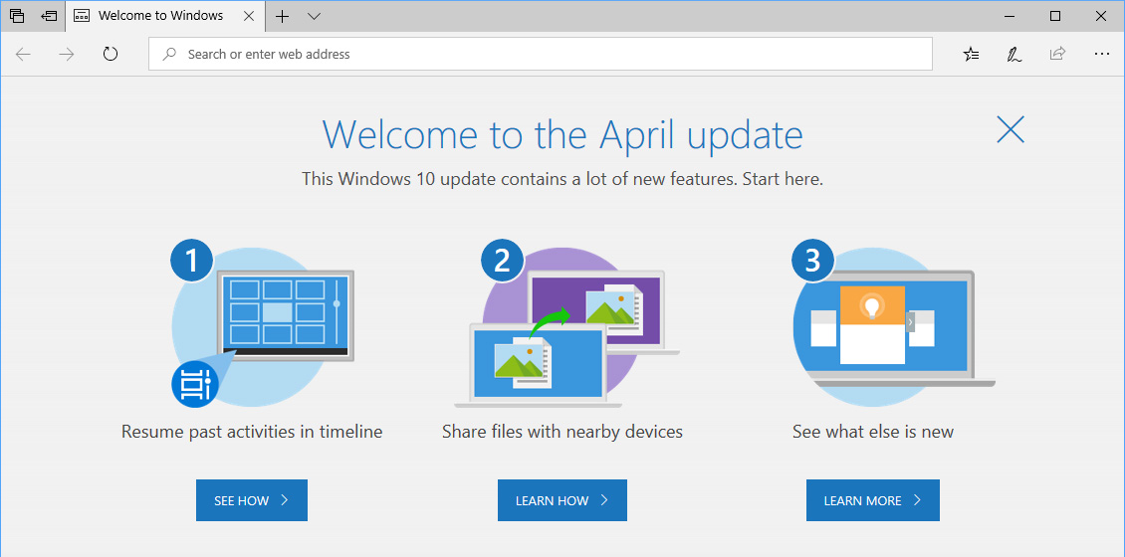Image resolution: width=1125 pixels, height=557 pixels.
Task: Show tab previews chevron
Action: coord(314,16)
